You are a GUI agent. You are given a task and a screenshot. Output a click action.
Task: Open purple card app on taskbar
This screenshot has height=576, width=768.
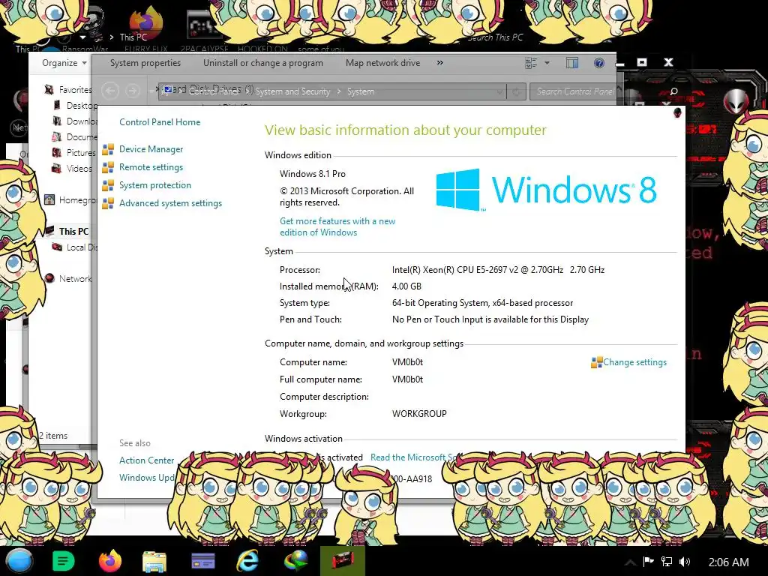pos(202,561)
